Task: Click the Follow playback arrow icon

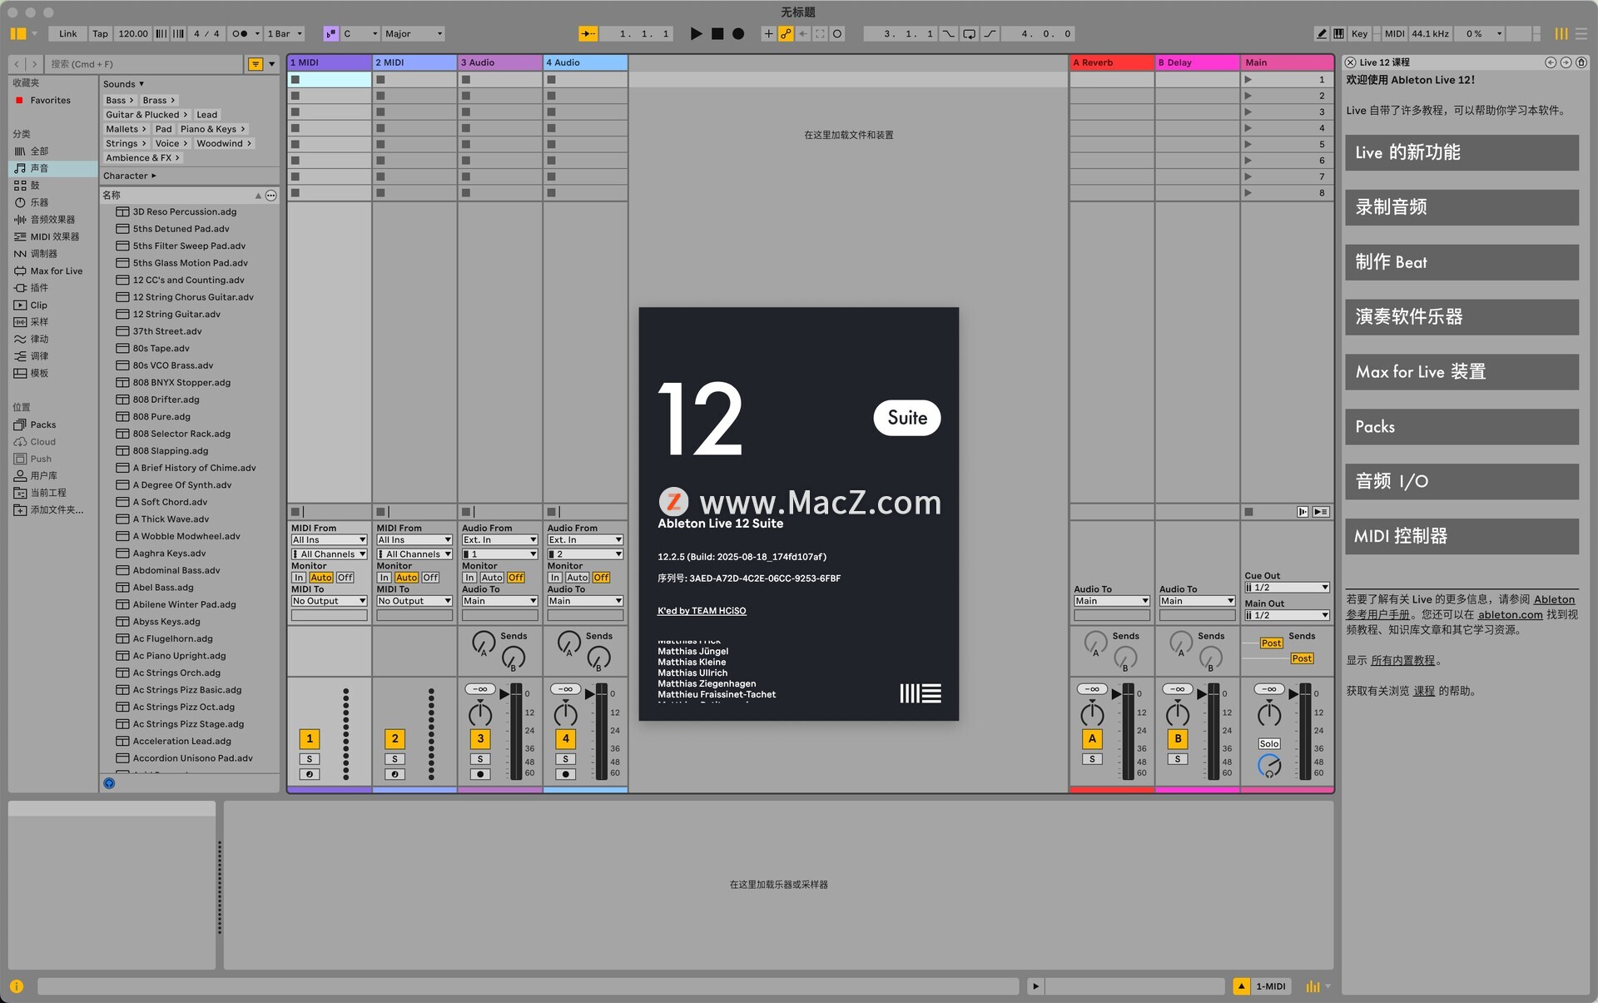Action: [588, 34]
